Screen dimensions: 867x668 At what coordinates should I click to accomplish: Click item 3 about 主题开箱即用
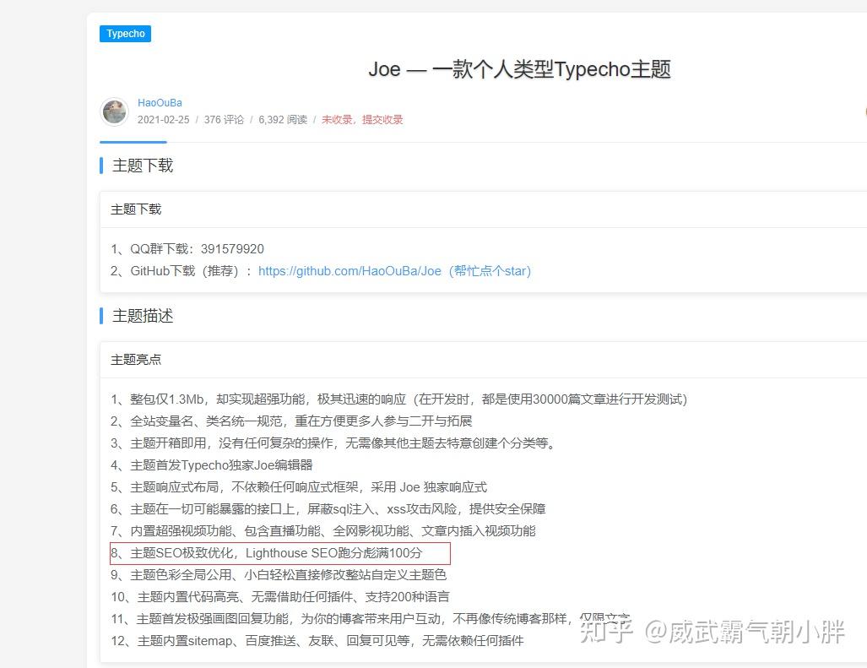coord(333,443)
